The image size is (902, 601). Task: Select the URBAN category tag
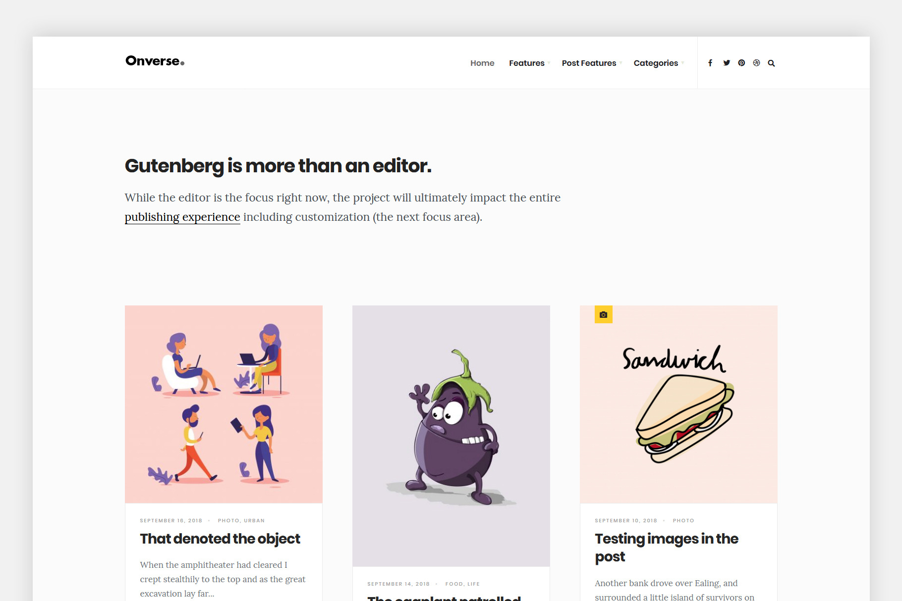coord(254,520)
